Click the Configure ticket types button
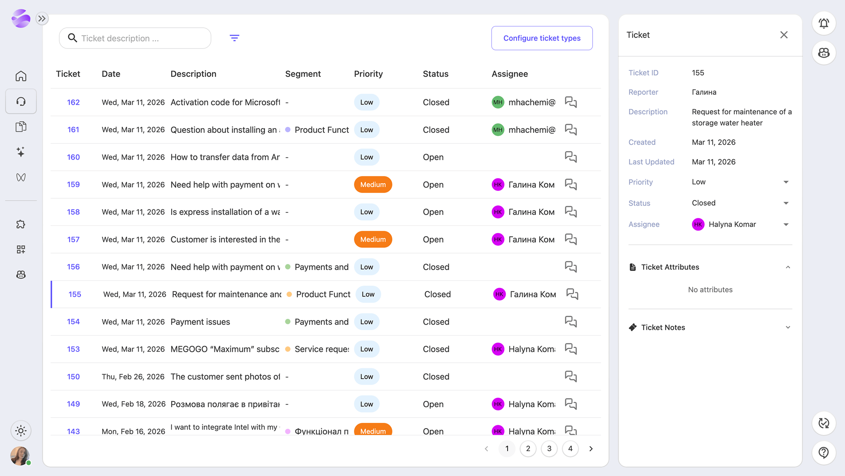 pos(542,38)
